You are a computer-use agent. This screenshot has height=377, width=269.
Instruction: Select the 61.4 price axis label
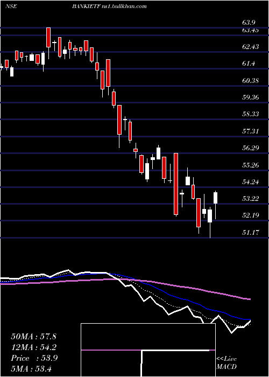click(x=249, y=64)
